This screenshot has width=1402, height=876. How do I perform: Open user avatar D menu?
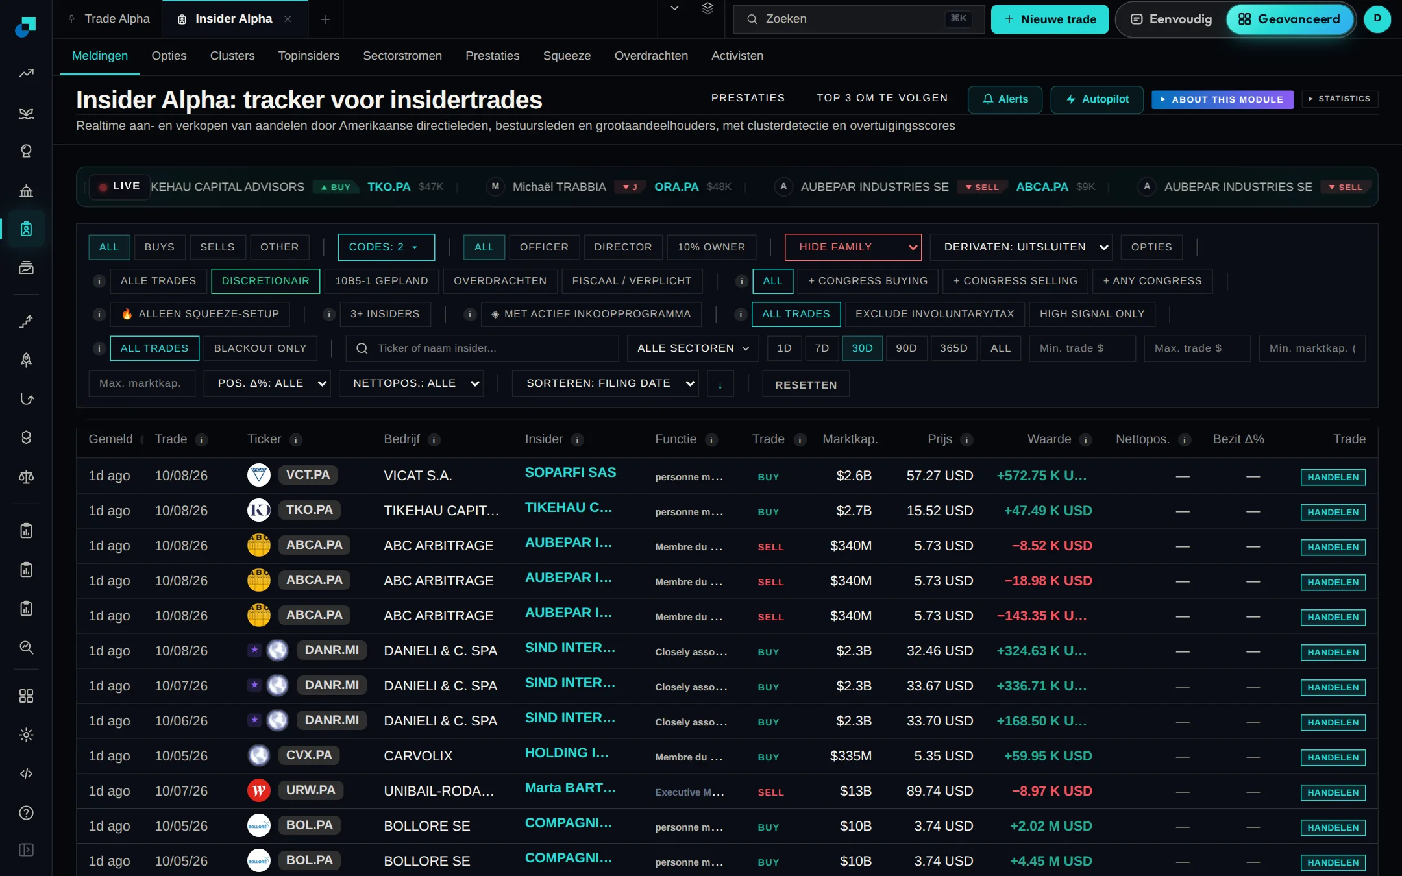[x=1377, y=19]
